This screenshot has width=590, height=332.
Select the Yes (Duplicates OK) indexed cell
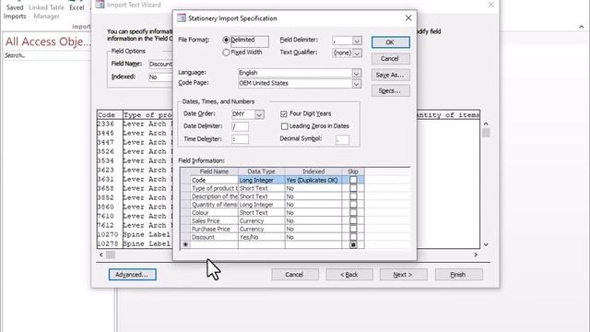pos(313,180)
